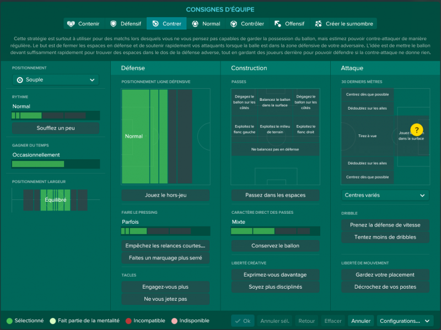Screen dimensions: 441x330
Task: Click the Contenir mentality shield icon
Action: [71, 24]
